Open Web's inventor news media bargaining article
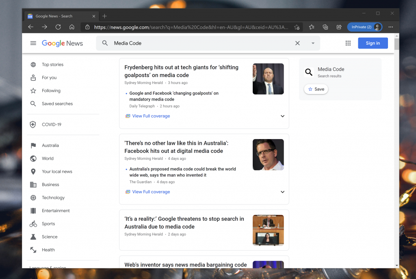Screen dimensions: 416x279 pyautogui.click(x=185, y=265)
